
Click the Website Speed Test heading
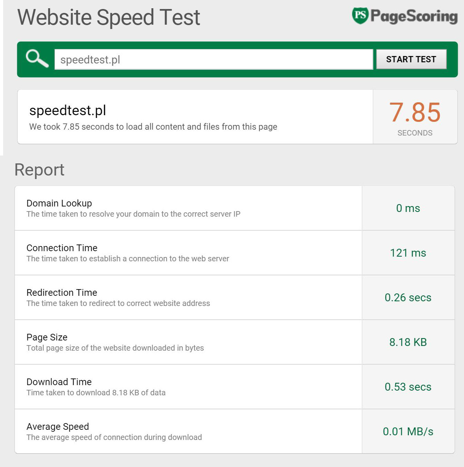109,17
